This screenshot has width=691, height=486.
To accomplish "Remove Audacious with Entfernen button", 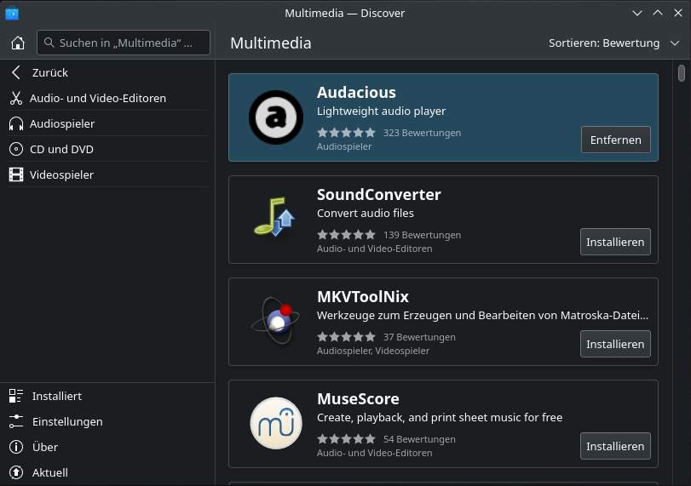I will pos(616,140).
